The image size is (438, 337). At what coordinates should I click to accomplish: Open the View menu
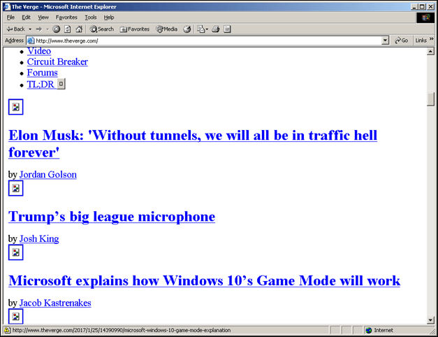click(x=43, y=17)
